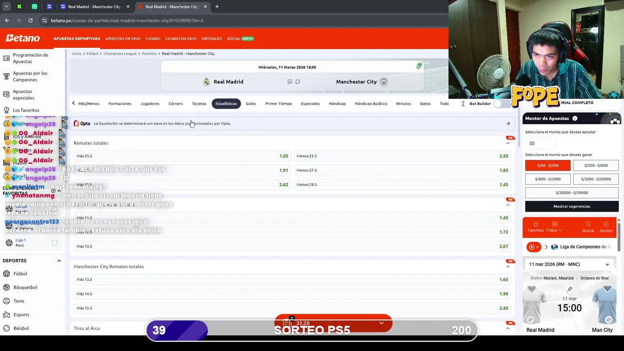Viewport: 624px width, 351px height.
Task: Click the trophy icon for Apuestas por los Campeones
Action: [6, 77]
